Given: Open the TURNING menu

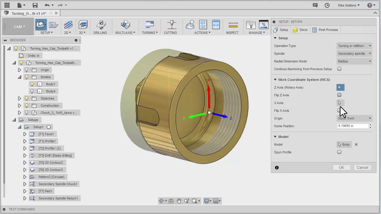Looking at the screenshot, I should point(149,33).
